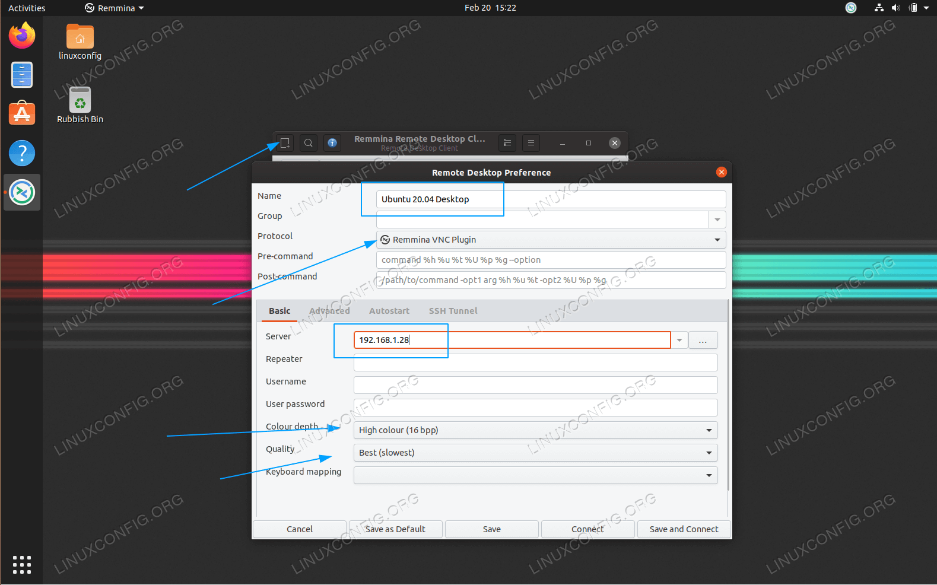
Task: Click the battery icon in top bar
Action: [913, 8]
